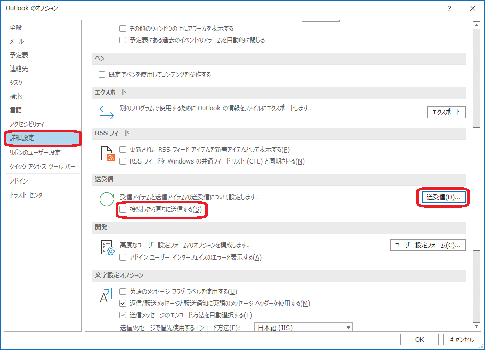Uncheck 返信/転送メッセージ 英語のメッセージ ヘッダー option
485x350 pixels.
(123, 304)
